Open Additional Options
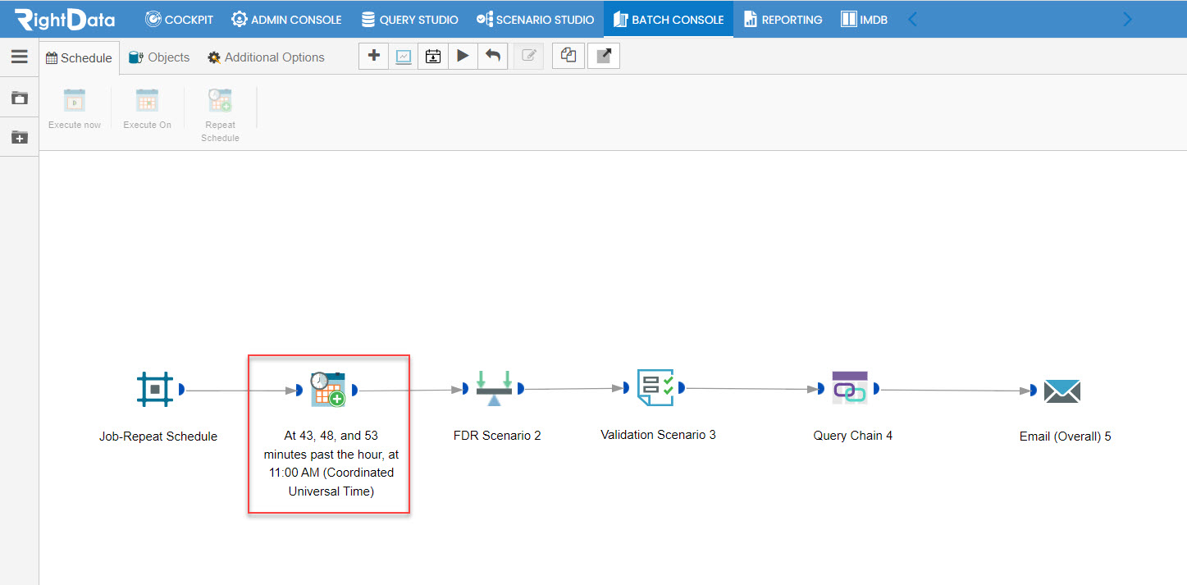1187x585 pixels. [x=265, y=57]
